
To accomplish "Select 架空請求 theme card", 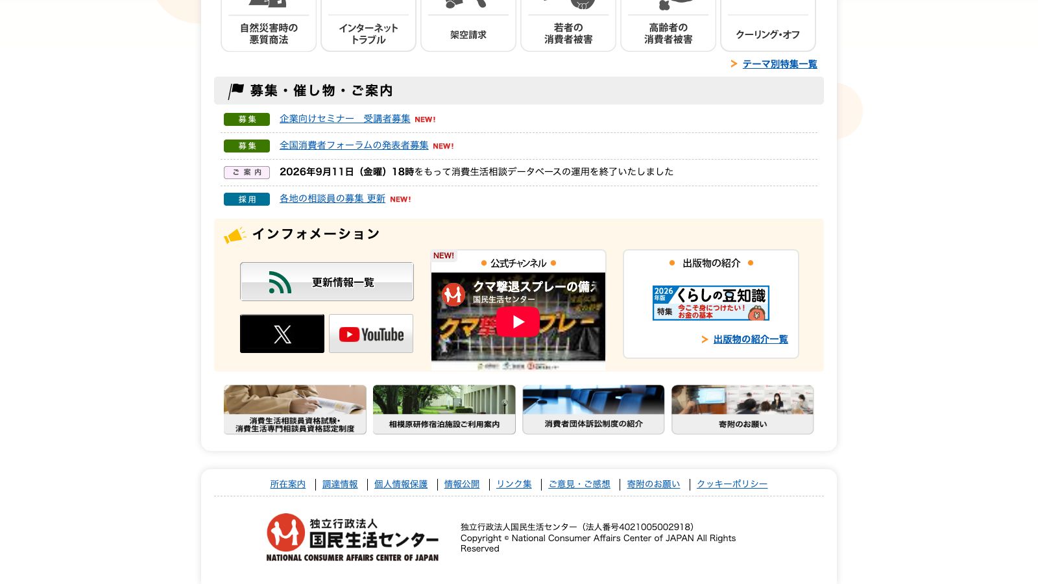I will click(x=468, y=26).
